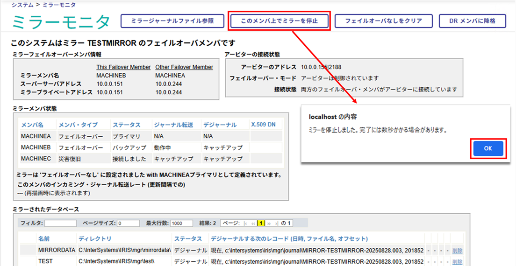
Task: Click the previous page pager arrow
Action: pos(253,224)
